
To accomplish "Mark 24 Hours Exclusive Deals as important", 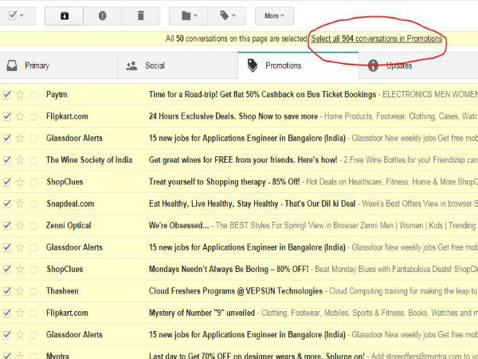I will 33,116.
